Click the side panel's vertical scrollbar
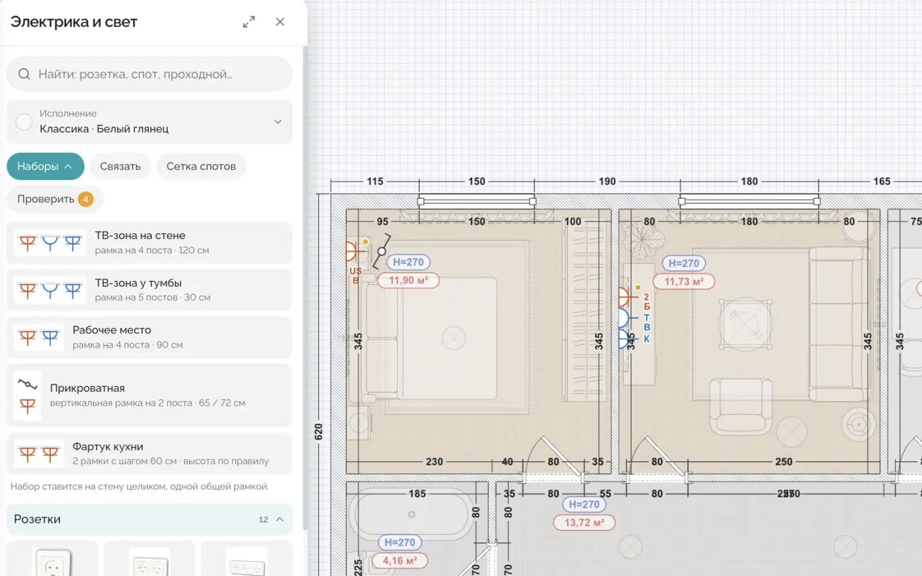This screenshot has height=576, width=922. tap(305, 288)
